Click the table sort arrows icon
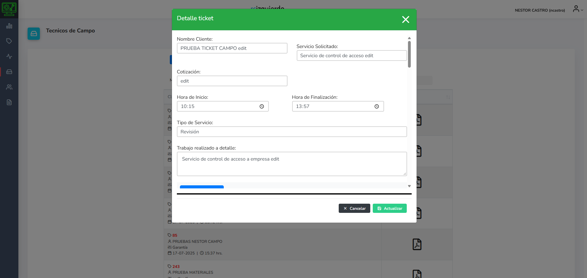This screenshot has height=278, width=587. click(448, 97)
